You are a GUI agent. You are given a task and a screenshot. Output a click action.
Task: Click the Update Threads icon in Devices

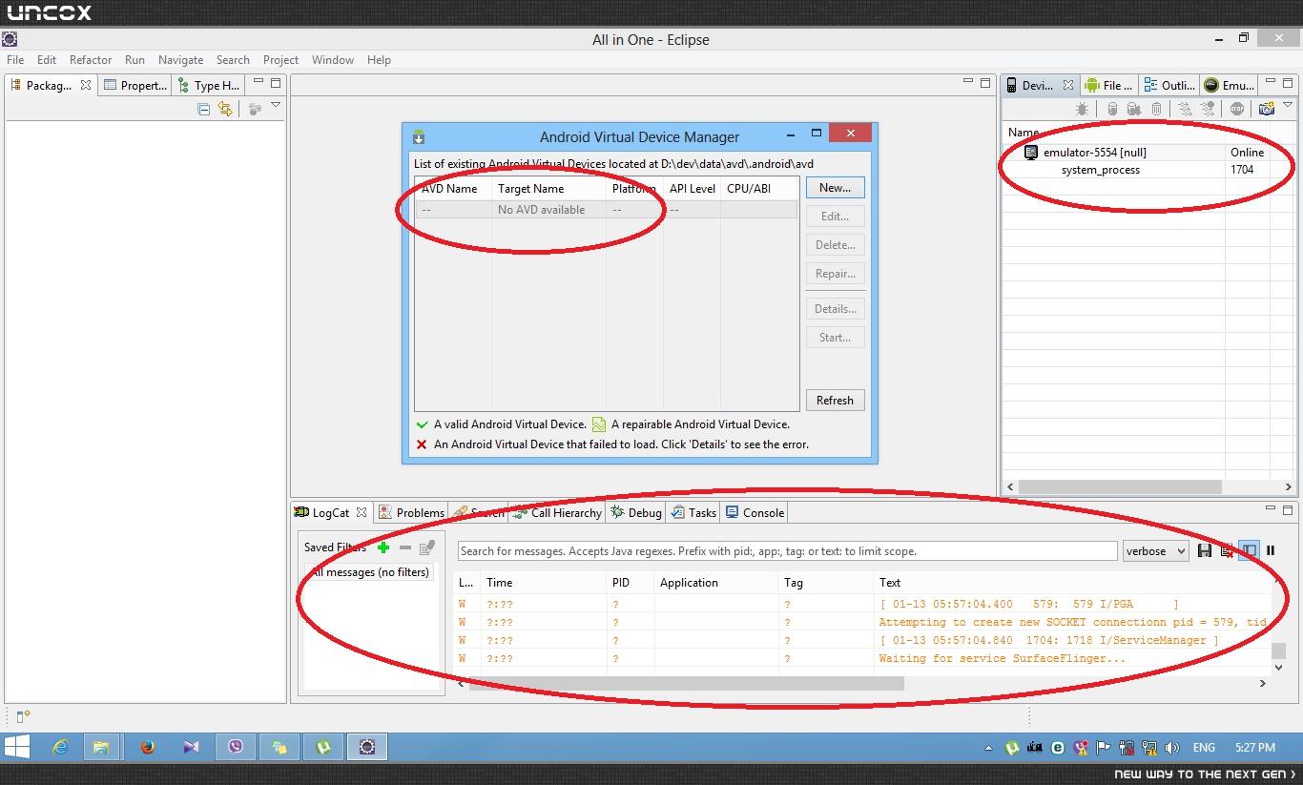(x=1185, y=110)
